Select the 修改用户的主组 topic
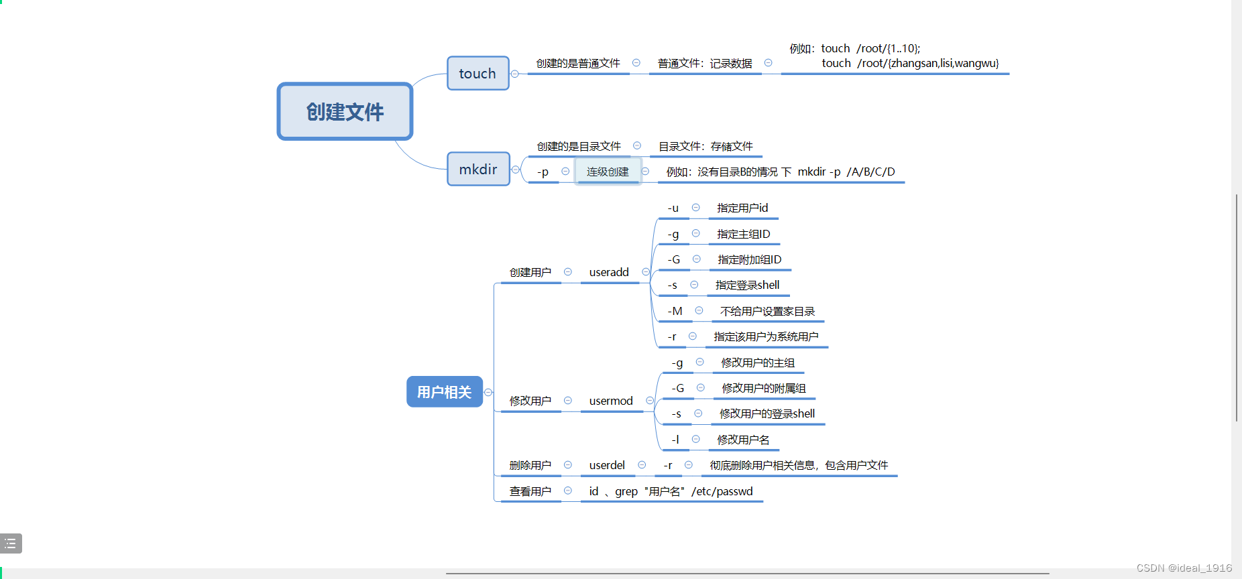The height and width of the screenshot is (579, 1242). [x=758, y=363]
